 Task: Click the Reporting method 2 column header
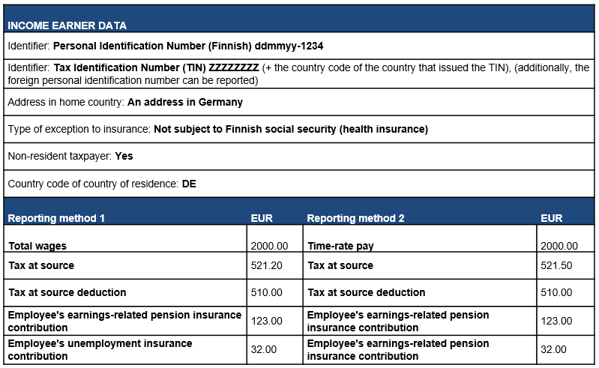click(355, 218)
